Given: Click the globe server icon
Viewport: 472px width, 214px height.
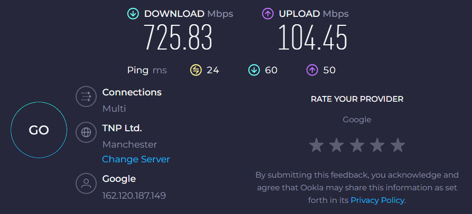Looking at the screenshot, I should click(x=84, y=132).
